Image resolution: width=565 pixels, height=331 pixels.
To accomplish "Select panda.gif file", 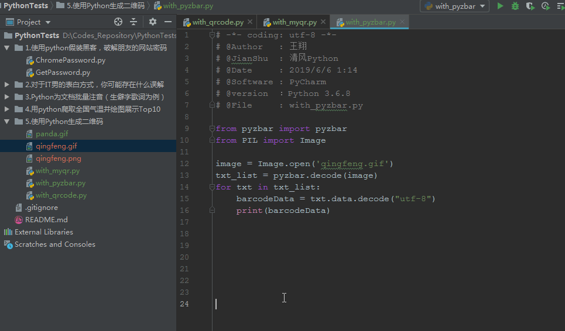I will (52, 133).
